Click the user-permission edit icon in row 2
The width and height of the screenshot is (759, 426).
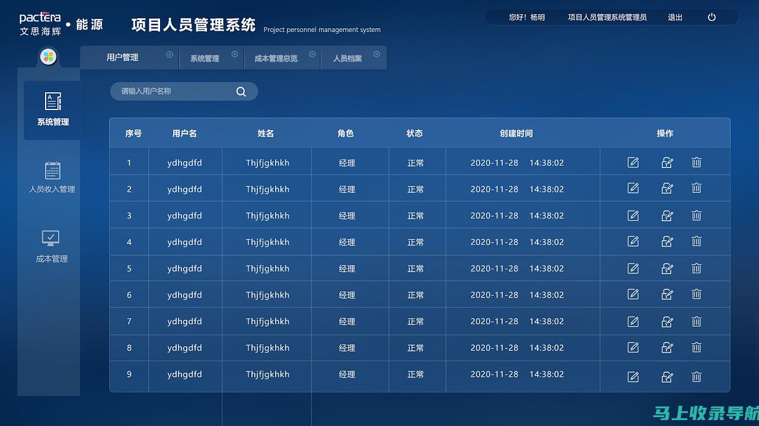pyautogui.click(x=667, y=188)
